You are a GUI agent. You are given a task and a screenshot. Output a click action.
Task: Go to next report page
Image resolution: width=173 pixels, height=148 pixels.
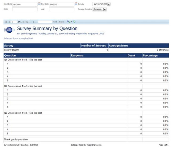pyautogui.click(x=24, y=22)
